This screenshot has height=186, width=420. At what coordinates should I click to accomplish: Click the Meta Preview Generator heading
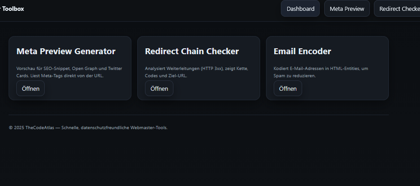tap(66, 51)
